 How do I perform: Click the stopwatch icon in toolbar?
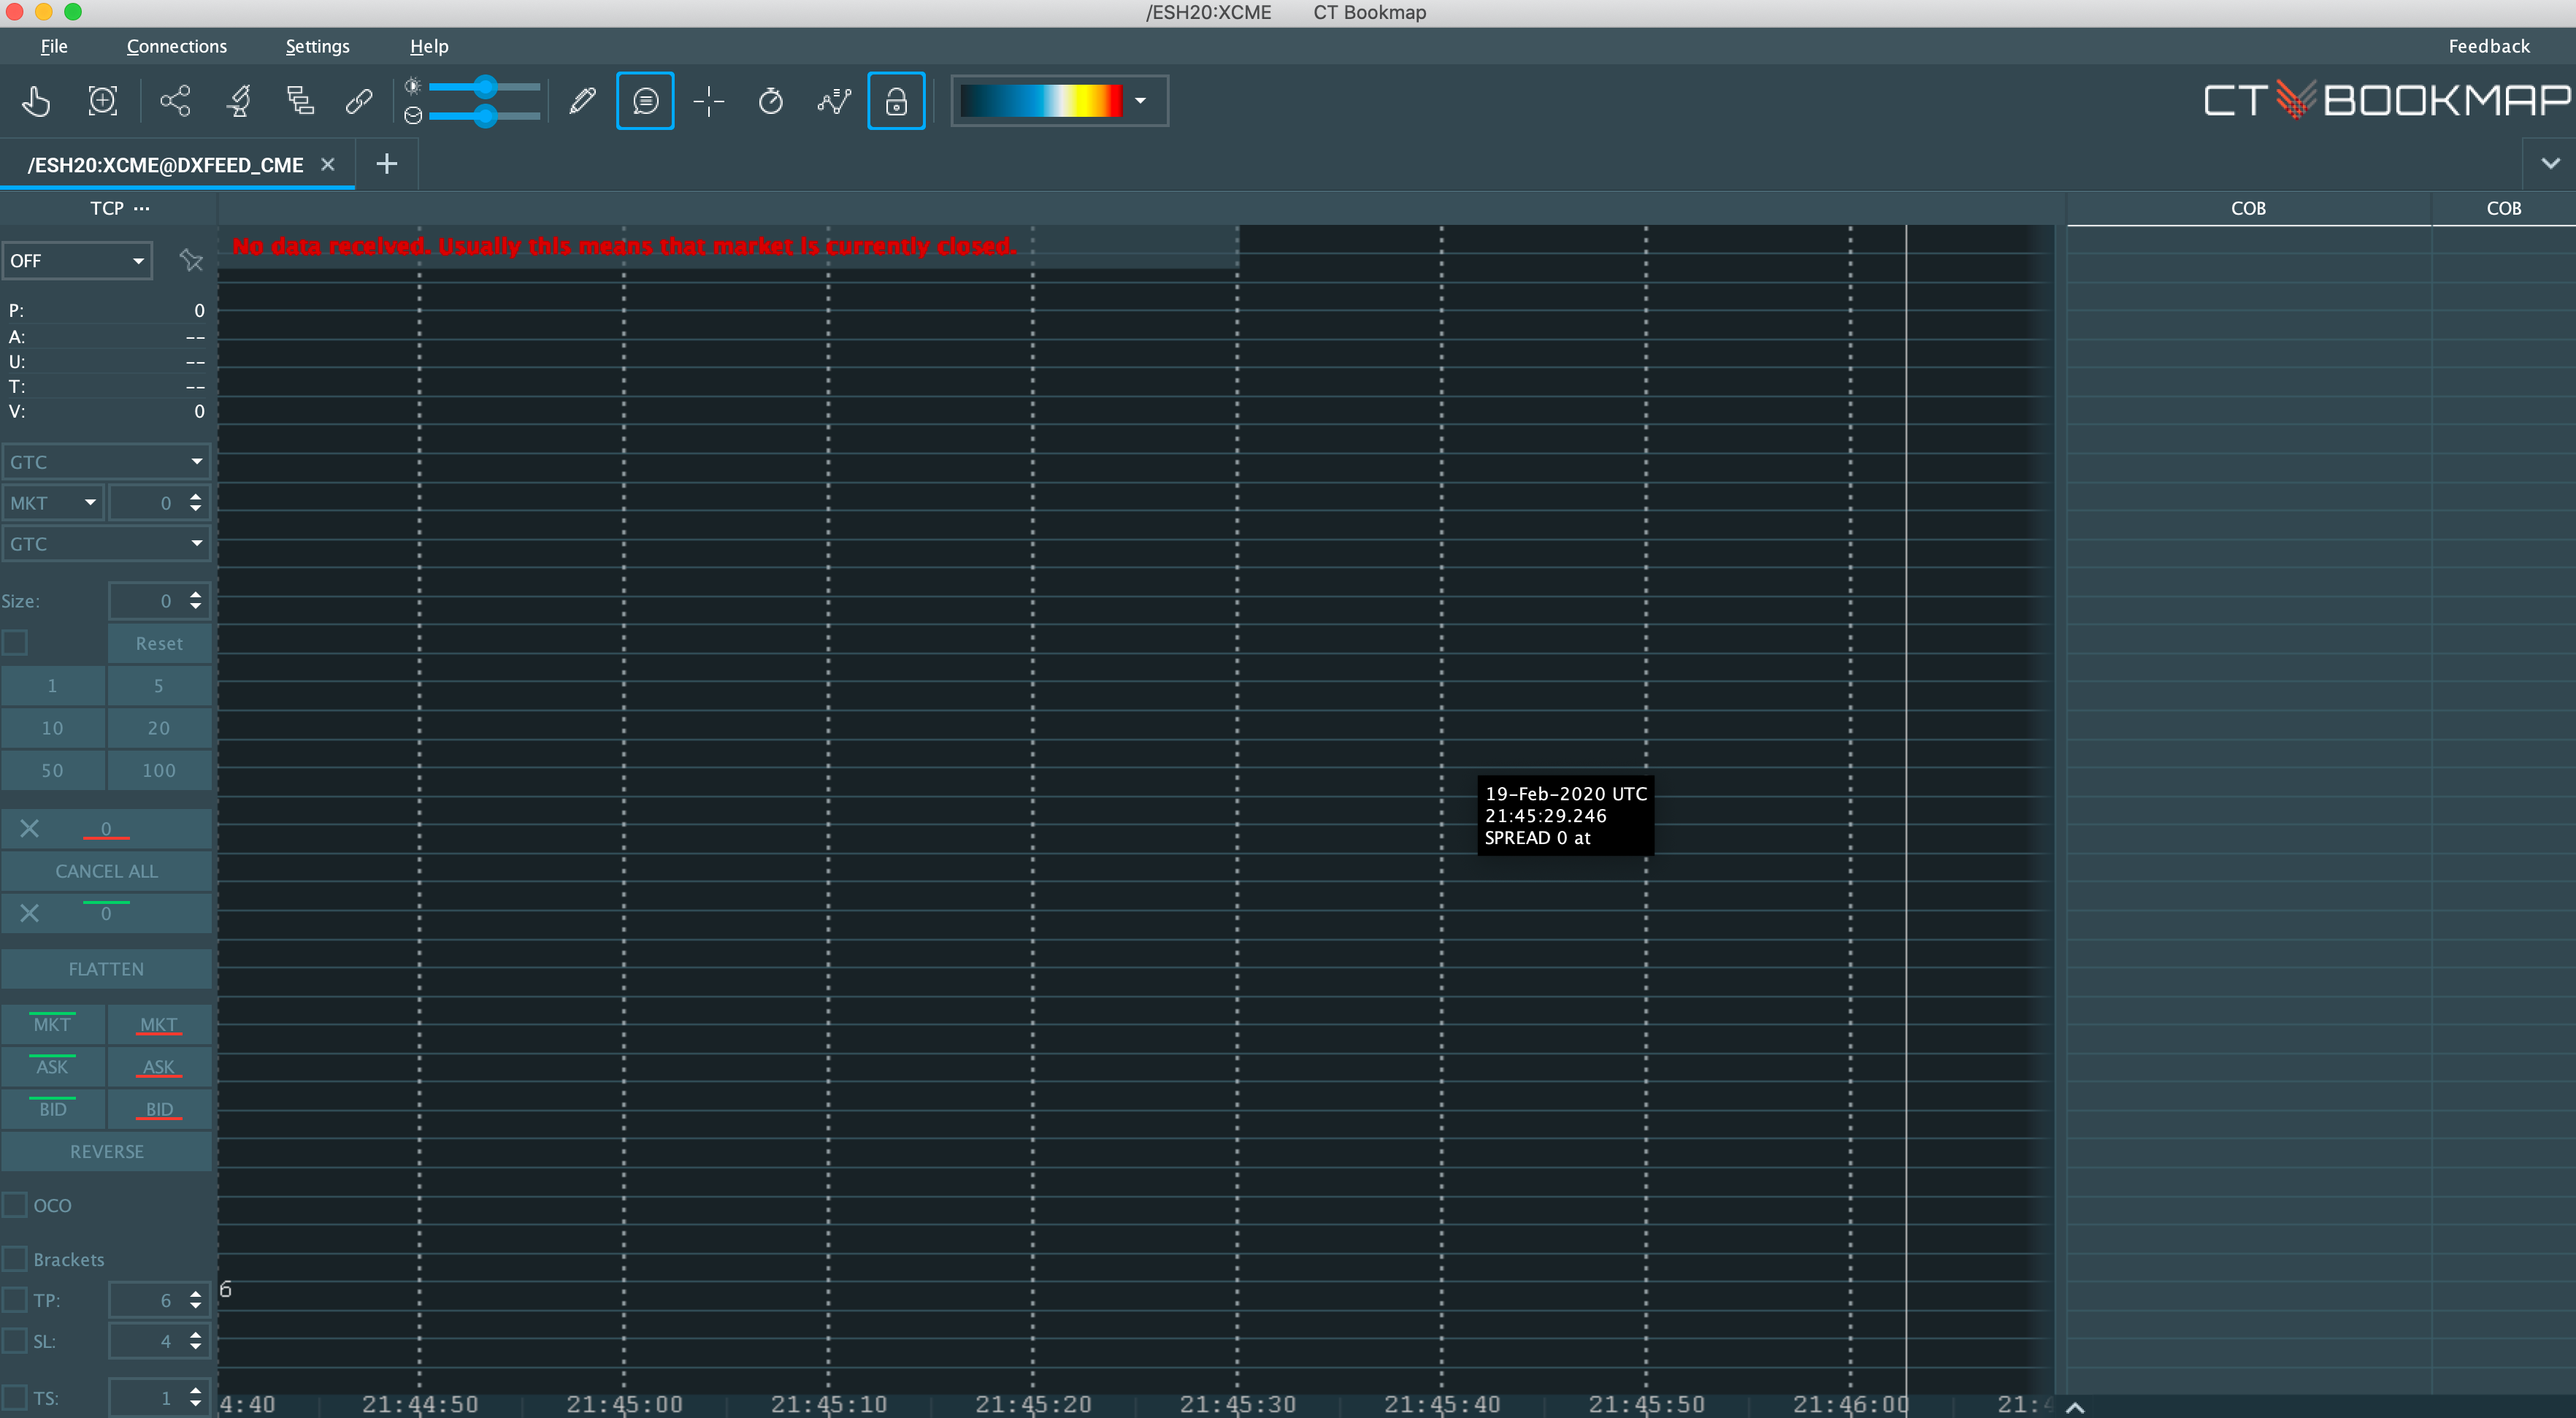(770, 101)
